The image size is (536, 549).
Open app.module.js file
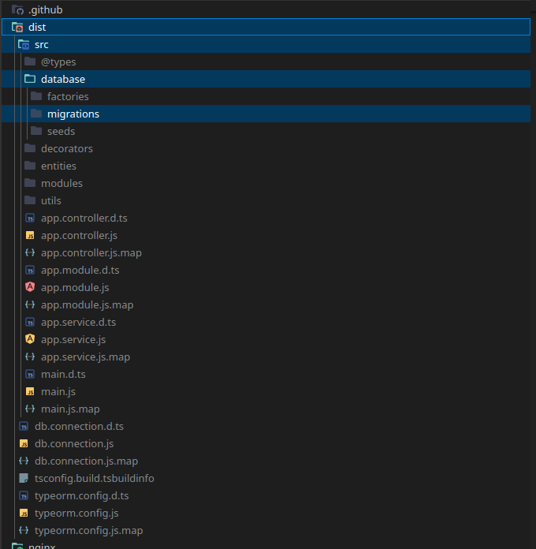click(x=266, y=287)
